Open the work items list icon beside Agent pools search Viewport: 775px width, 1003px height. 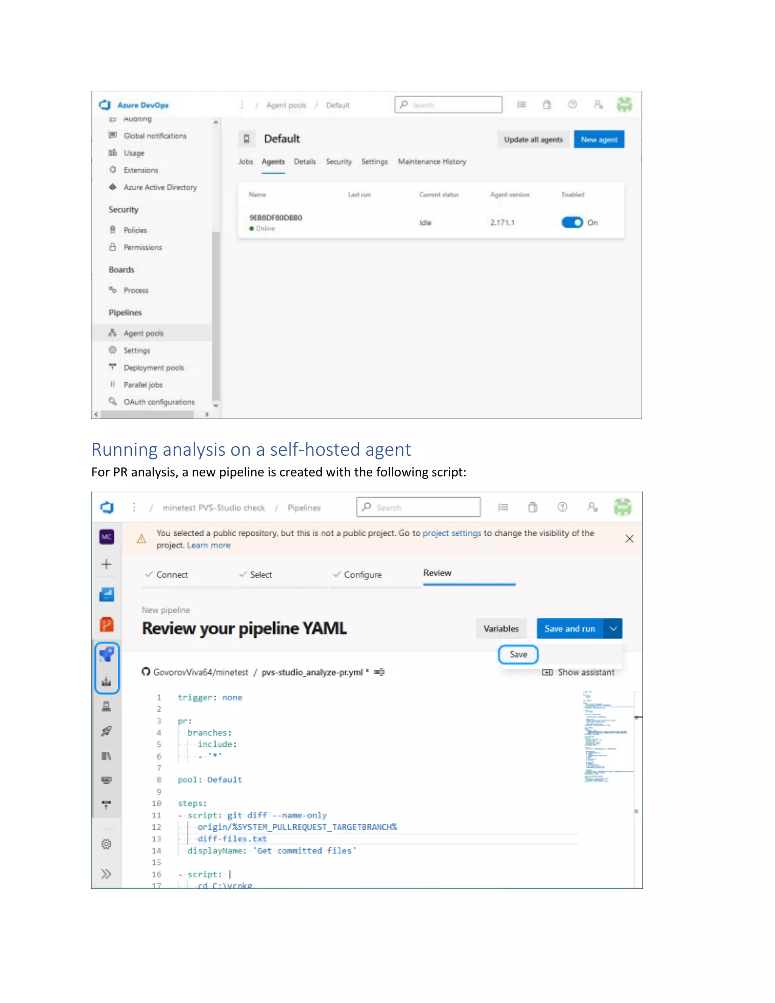(x=521, y=105)
